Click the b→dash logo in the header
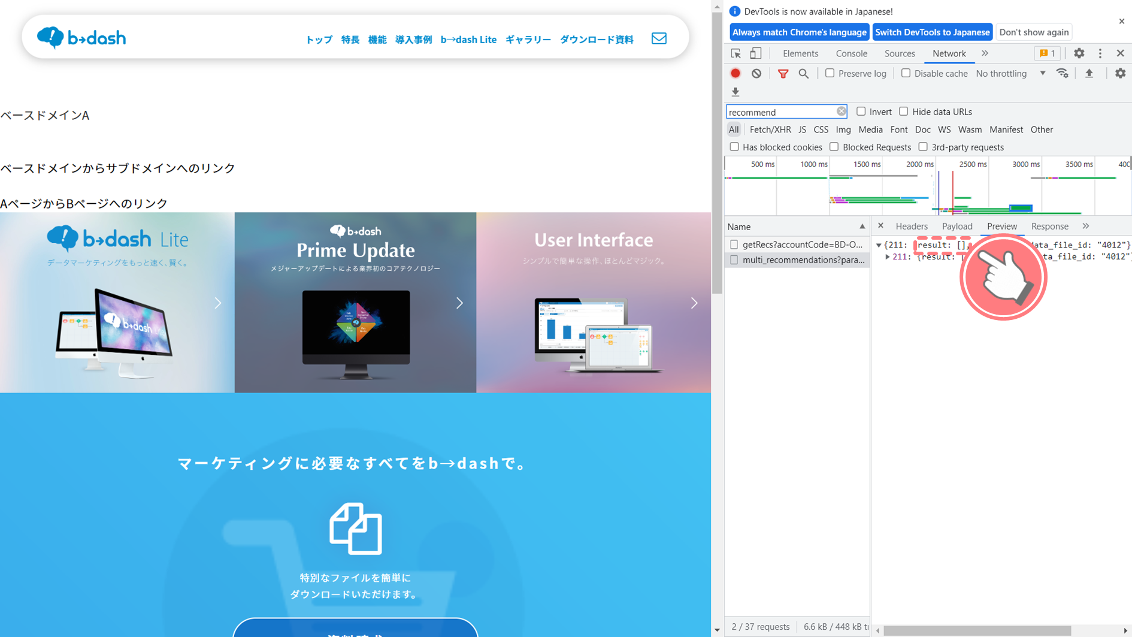The height and width of the screenshot is (637, 1132). tap(81, 38)
